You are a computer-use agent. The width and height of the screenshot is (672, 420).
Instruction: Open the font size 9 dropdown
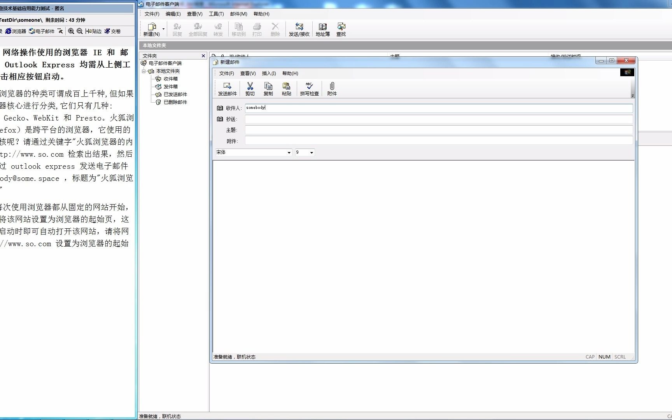point(311,152)
